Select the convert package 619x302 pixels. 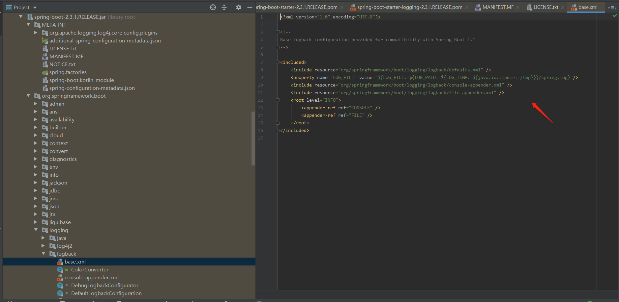click(59, 151)
